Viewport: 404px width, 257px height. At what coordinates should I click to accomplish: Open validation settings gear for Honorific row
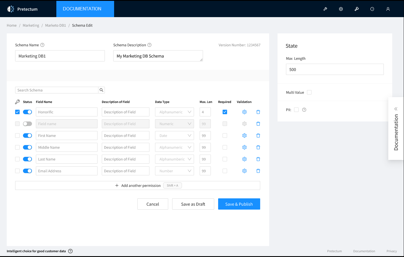pos(244,112)
